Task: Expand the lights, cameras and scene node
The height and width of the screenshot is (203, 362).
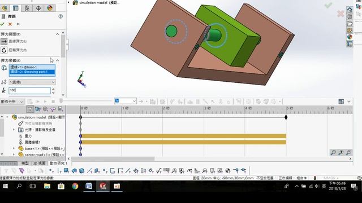Action: [14, 130]
